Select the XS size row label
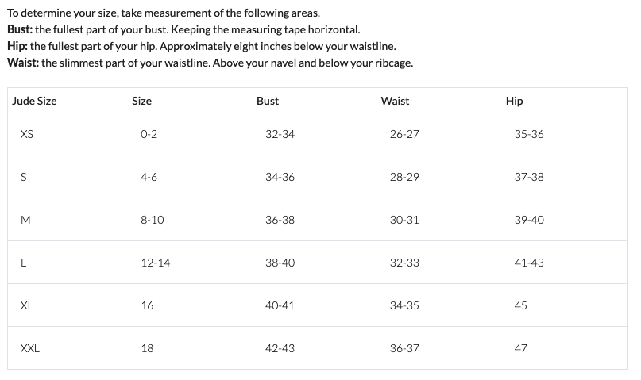 (x=26, y=134)
